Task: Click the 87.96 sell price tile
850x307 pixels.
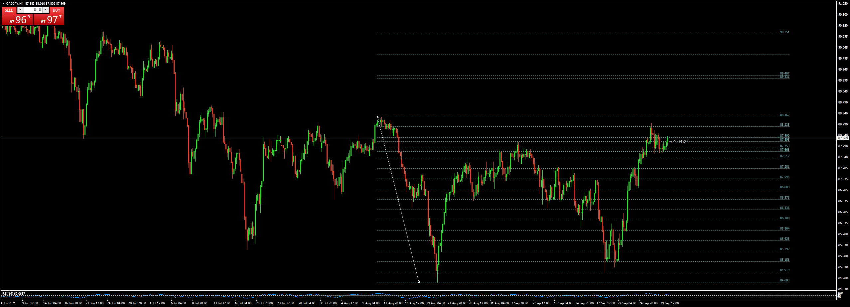Action: click(18, 20)
